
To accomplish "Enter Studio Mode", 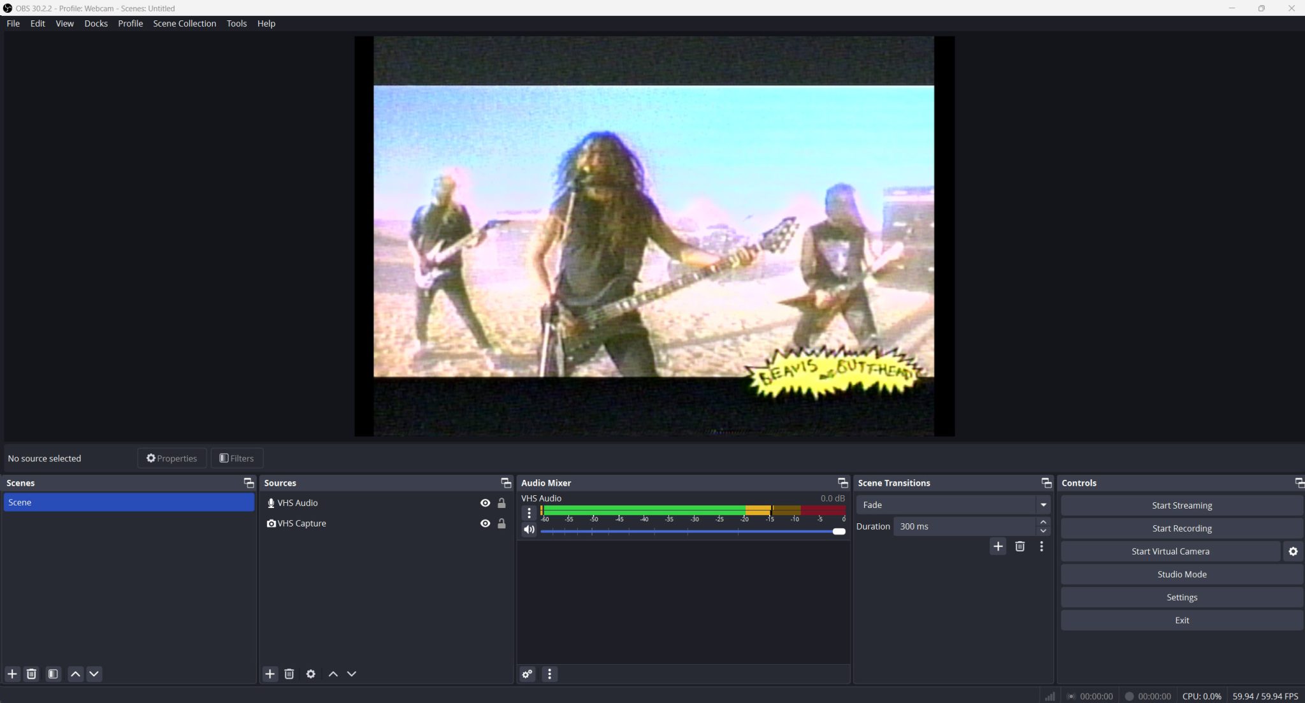I will click(x=1181, y=574).
